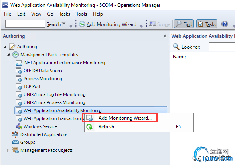
Task: Select UNIX/Linux Process Monitoring
Action: click(x=54, y=102)
